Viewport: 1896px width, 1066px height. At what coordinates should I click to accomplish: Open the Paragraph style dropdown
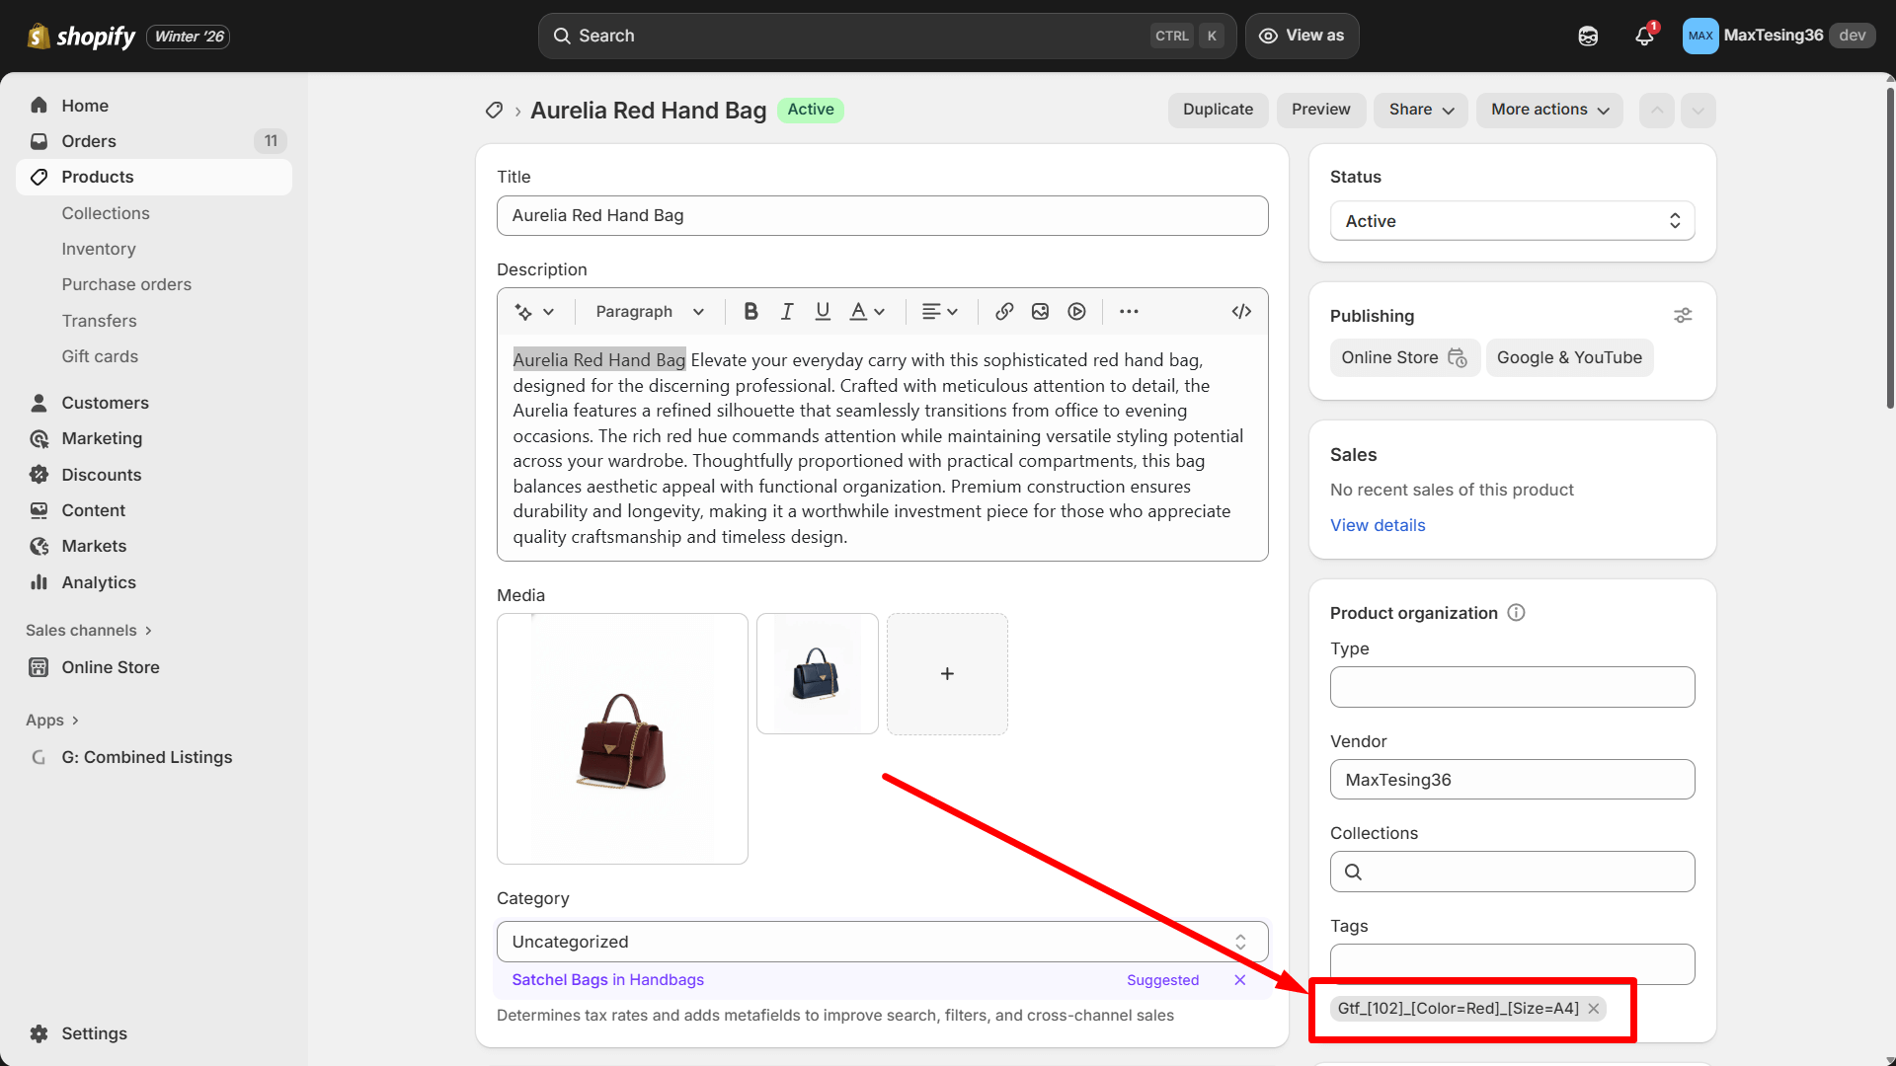coord(648,311)
